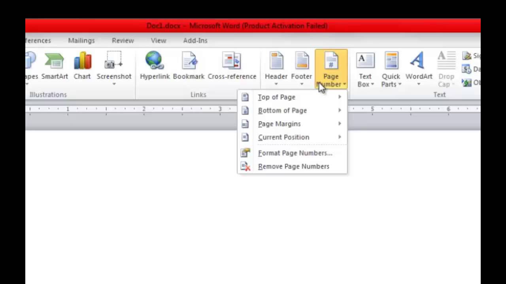Insert a SmartArt graphic
The height and width of the screenshot is (284, 506).
(55, 66)
